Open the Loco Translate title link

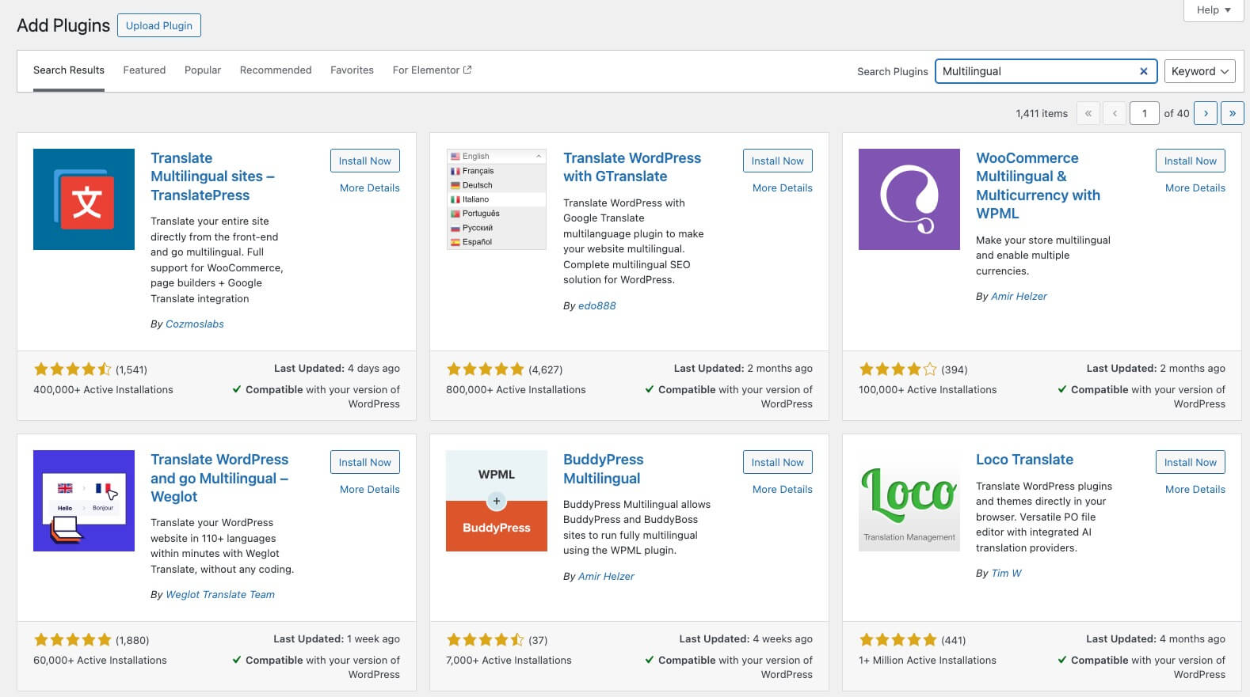point(1024,460)
